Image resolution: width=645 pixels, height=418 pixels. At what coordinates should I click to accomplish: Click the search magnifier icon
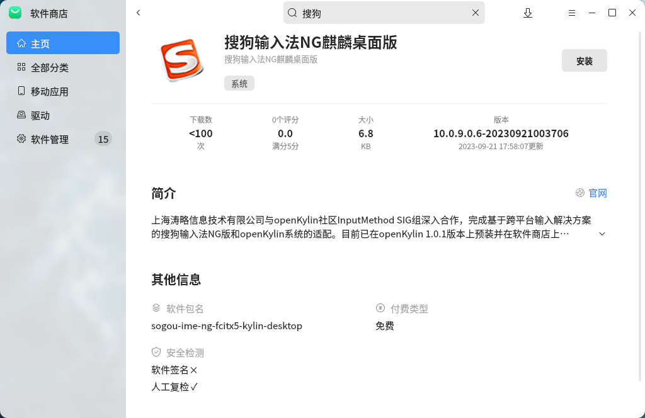coord(292,13)
